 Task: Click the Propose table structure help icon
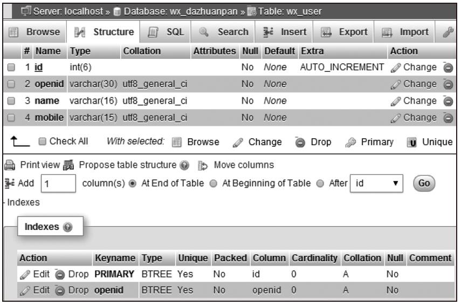(x=184, y=165)
